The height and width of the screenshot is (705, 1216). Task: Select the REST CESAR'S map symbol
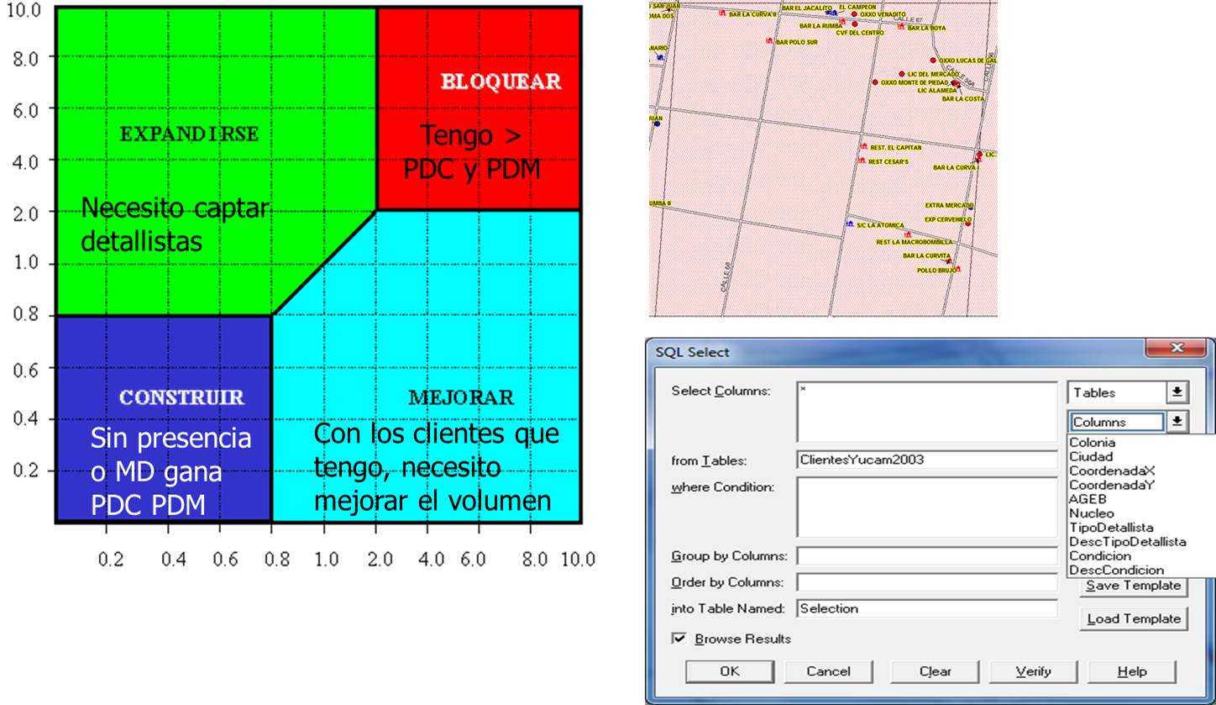pos(862,160)
